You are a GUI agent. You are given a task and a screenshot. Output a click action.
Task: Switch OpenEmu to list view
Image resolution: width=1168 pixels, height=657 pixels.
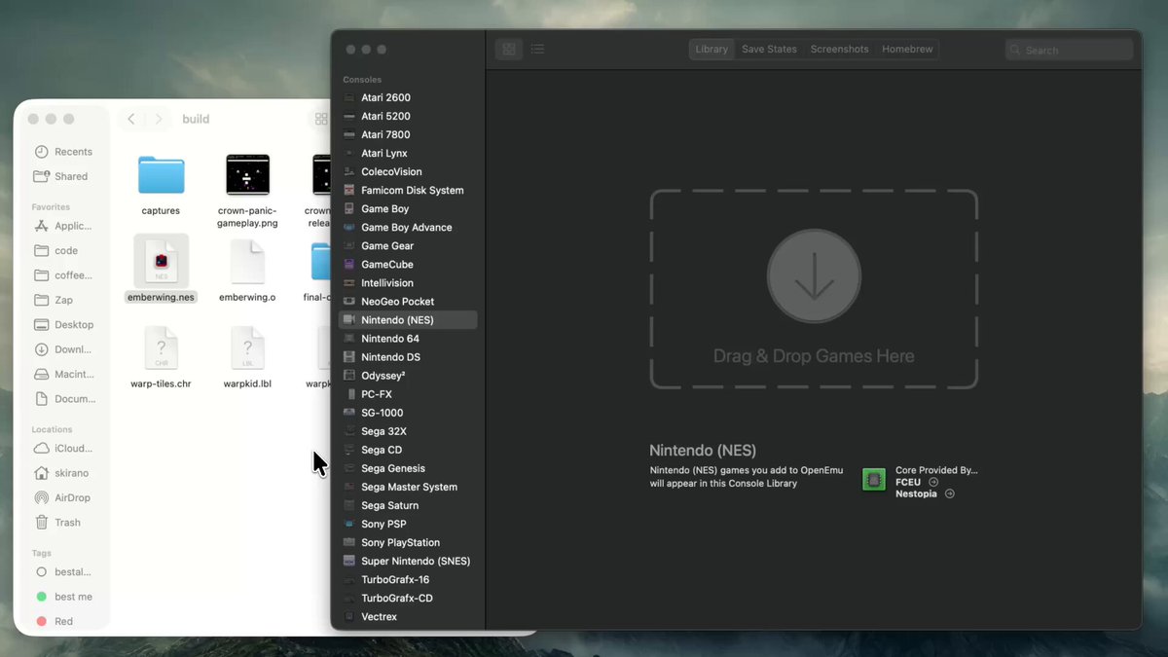coord(537,49)
